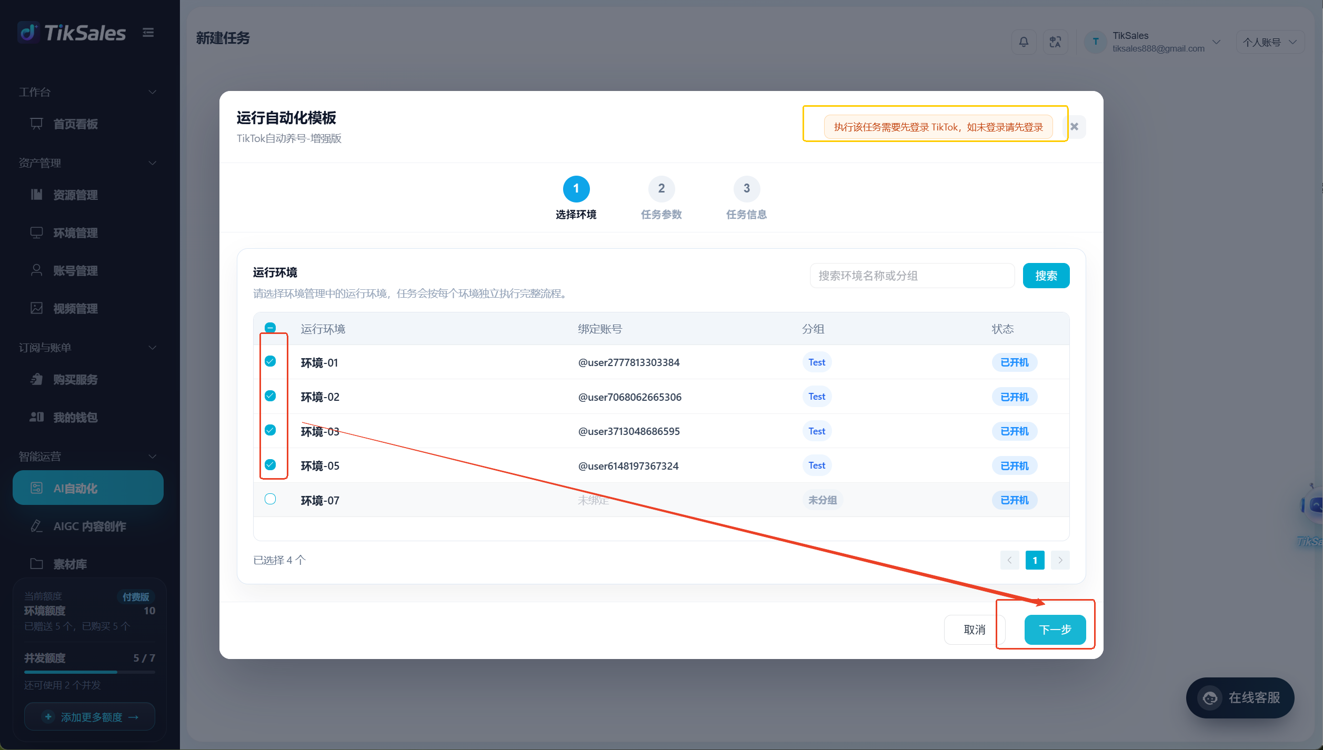Open 账号管理 user icon in sidebar

pos(36,271)
